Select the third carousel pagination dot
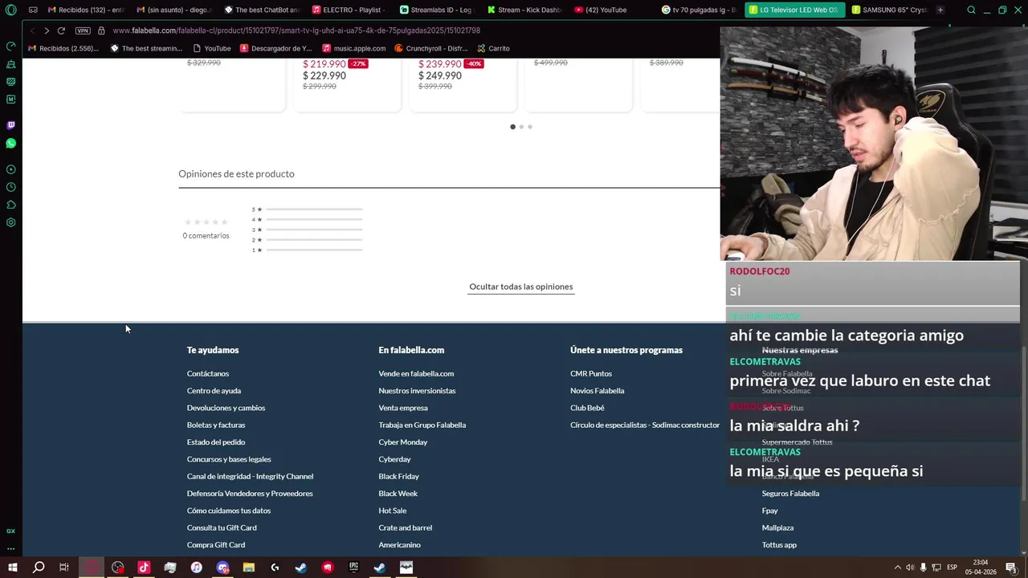Image resolution: width=1028 pixels, height=578 pixels. pos(530,127)
